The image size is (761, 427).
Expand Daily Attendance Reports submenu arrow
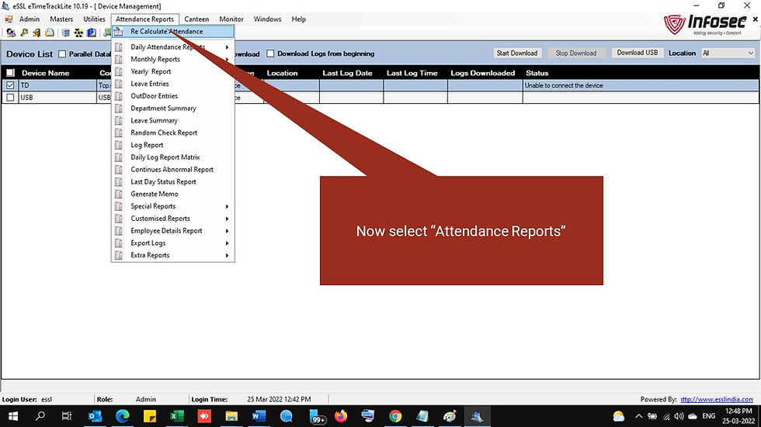(x=227, y=47)
